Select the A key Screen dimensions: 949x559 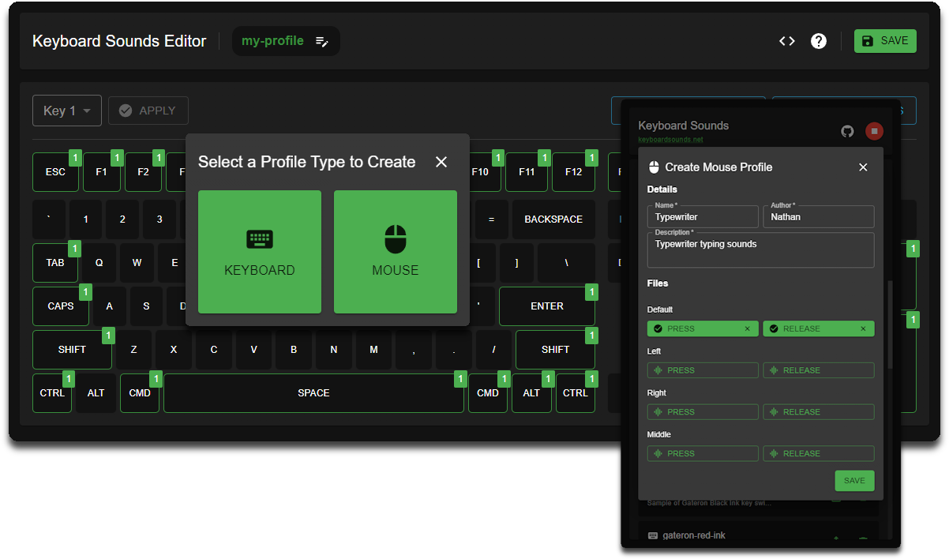[110, 306]
